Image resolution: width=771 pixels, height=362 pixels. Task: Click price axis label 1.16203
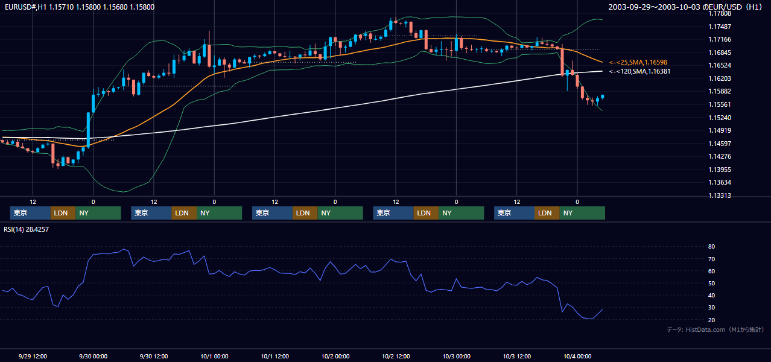pos(720,78)
